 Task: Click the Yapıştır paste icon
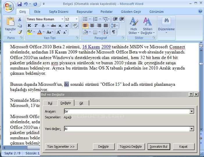[10, 21]
